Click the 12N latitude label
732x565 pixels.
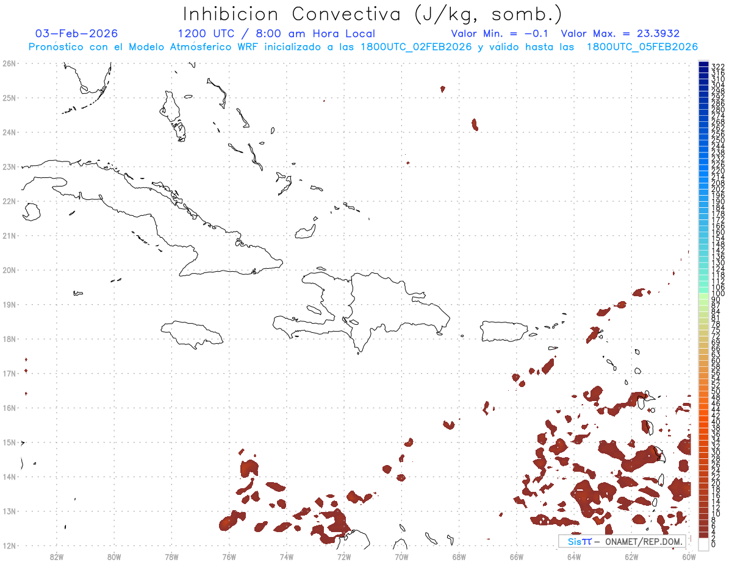coord(9,545)
